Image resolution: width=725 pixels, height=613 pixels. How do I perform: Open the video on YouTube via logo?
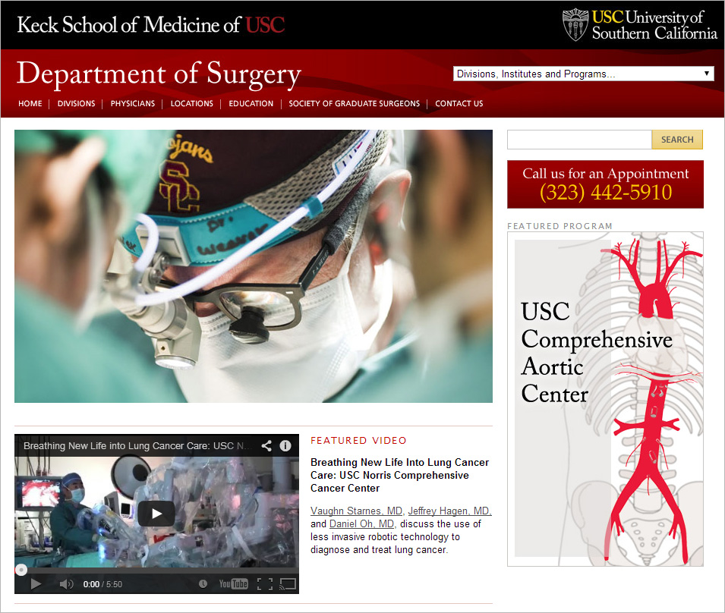(234, 584)
